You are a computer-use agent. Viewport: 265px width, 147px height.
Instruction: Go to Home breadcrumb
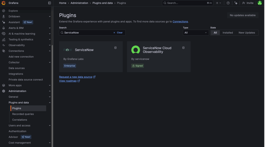pos(63,3)
